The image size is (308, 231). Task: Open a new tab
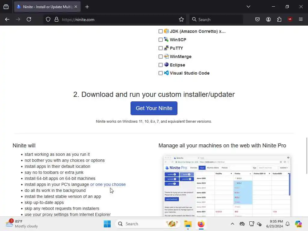coord(87,7)
